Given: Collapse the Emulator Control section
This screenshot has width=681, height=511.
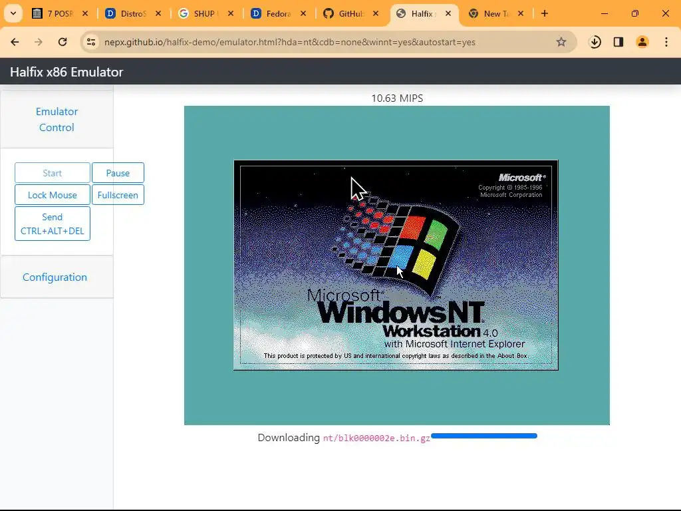Looking at the screenshot, I should point(57,120).
